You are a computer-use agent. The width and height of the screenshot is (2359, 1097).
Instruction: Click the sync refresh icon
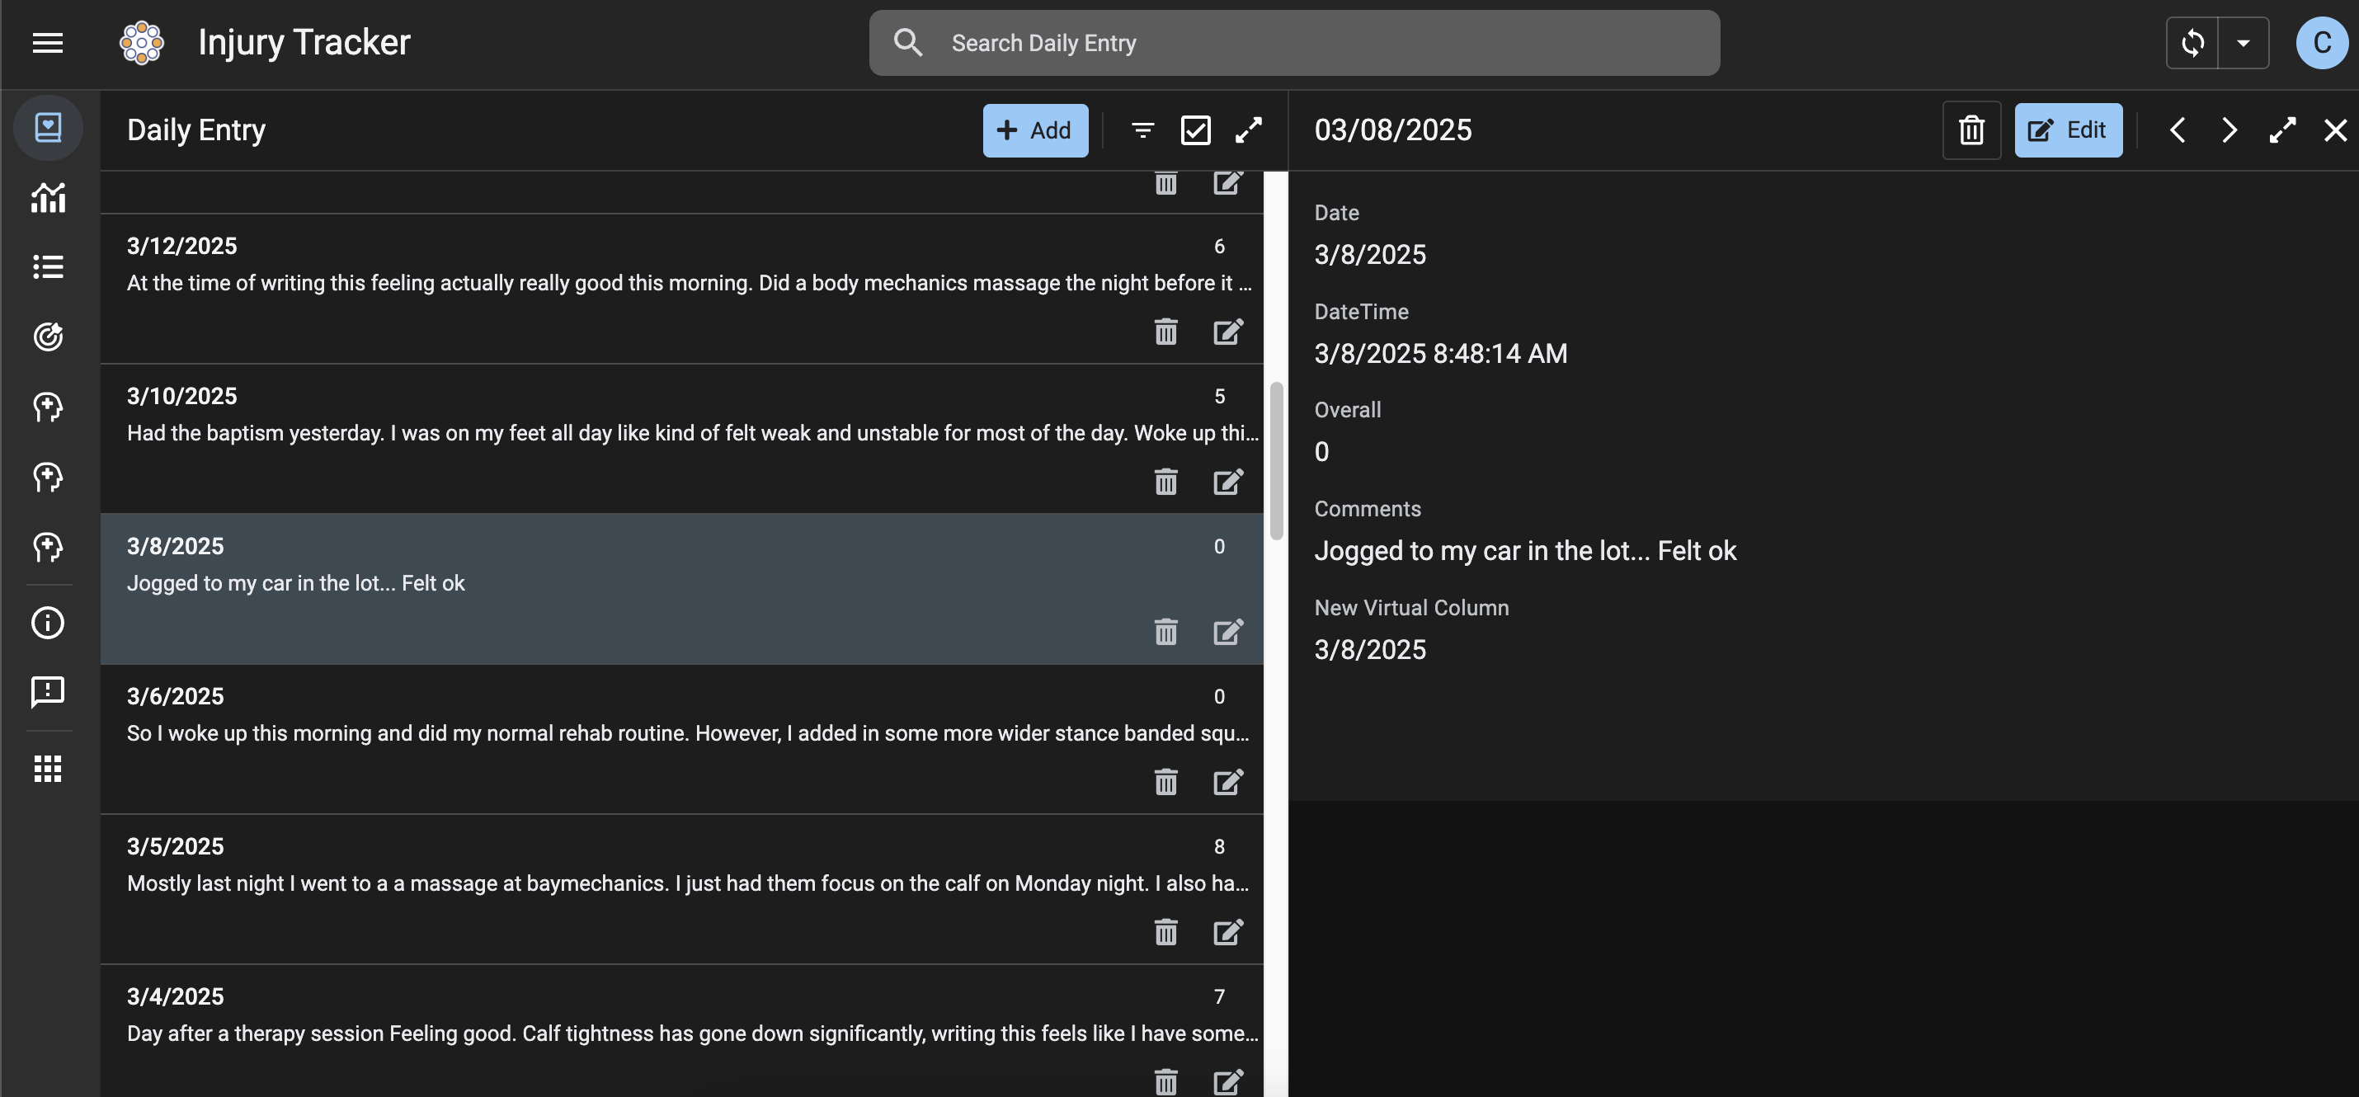tap(2192, 43)
